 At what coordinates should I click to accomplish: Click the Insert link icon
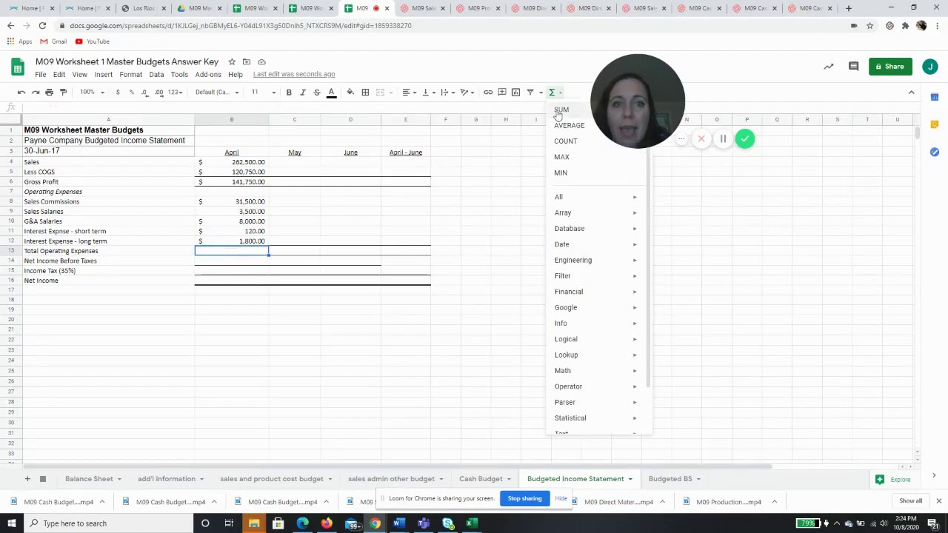click(x=488, y=92)
